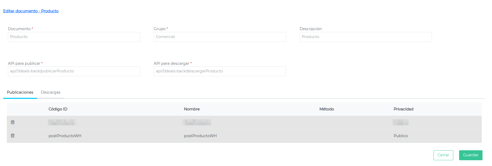Viewport: 492px width, 166px height.
Task: Focus the Documento input field
Action: [x=74, y=37]
